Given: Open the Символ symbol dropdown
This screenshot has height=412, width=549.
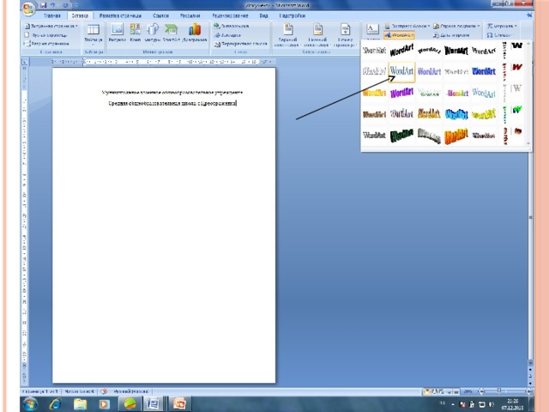Looking at the screenshot, I should coord(500,35).
